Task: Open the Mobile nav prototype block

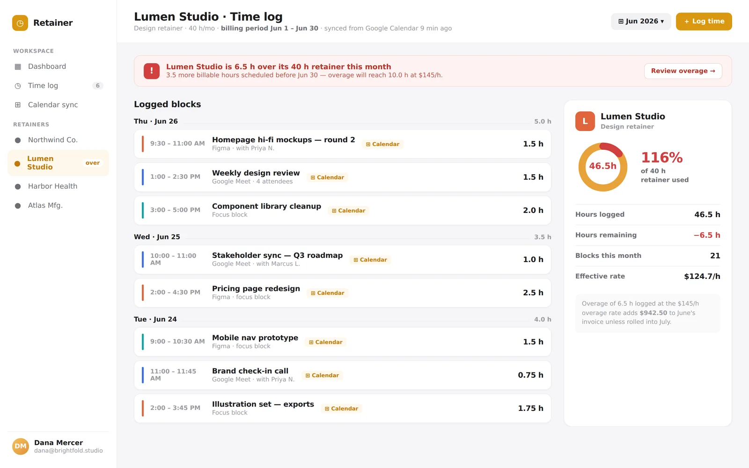Action: 343,342
